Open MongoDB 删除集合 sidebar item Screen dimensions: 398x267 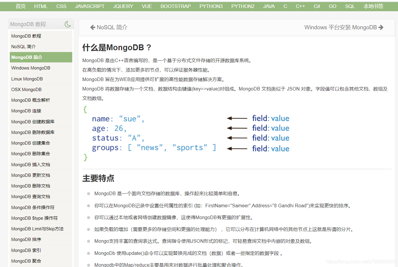click(41, 154)
